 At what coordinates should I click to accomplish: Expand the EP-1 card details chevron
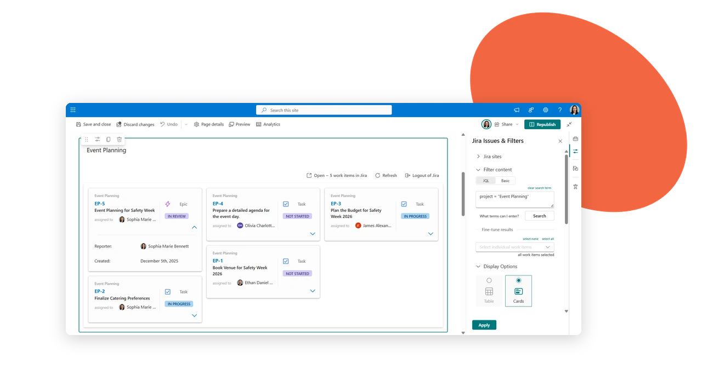[x=313, y=291]
